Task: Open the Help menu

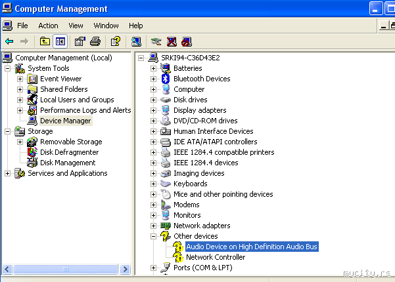Action: pos(136,26)
